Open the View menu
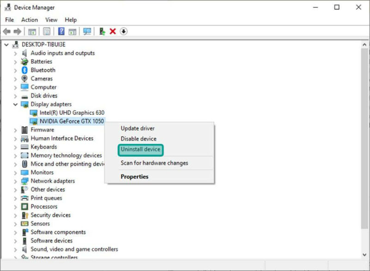The image size is (370, 271). (x=51, y=20)
